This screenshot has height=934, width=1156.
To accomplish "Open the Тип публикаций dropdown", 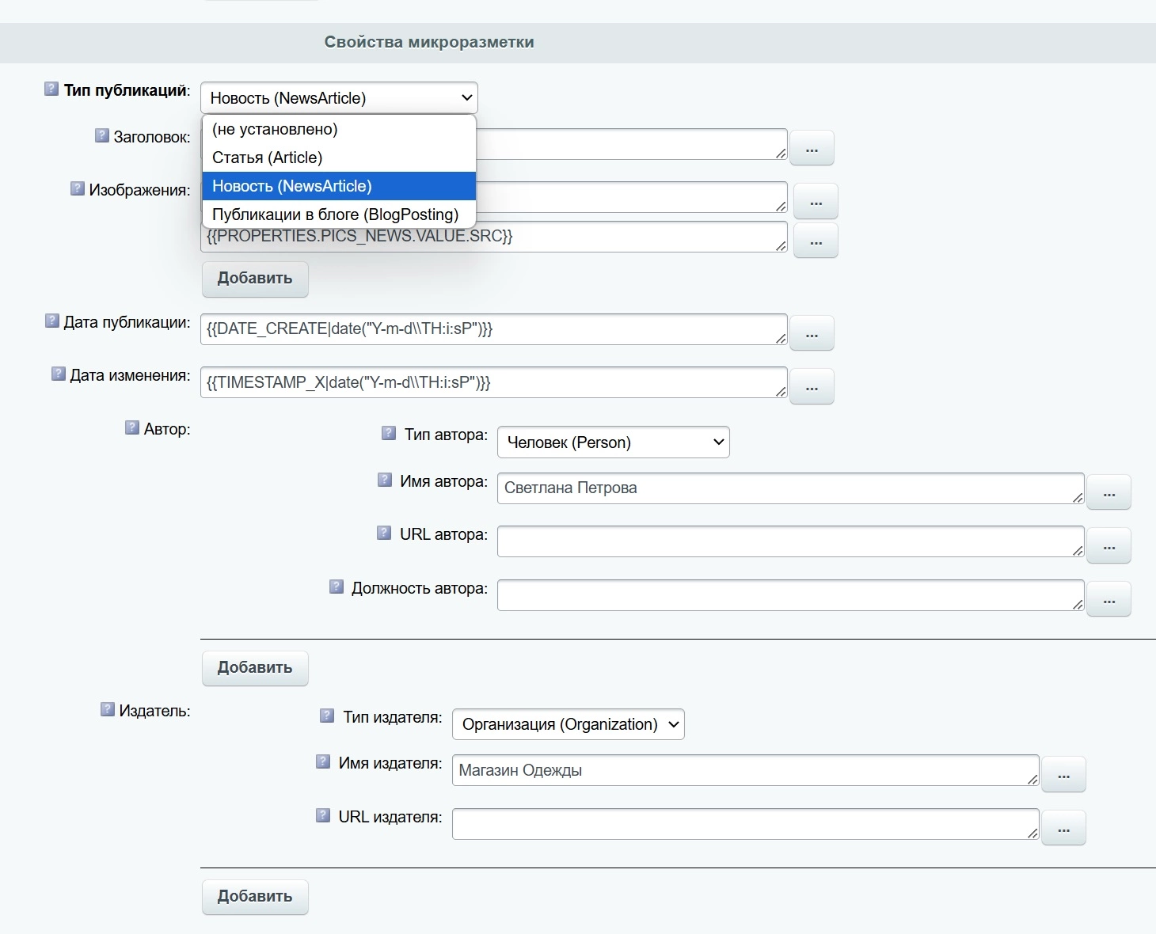I will (x=339, y=98).
